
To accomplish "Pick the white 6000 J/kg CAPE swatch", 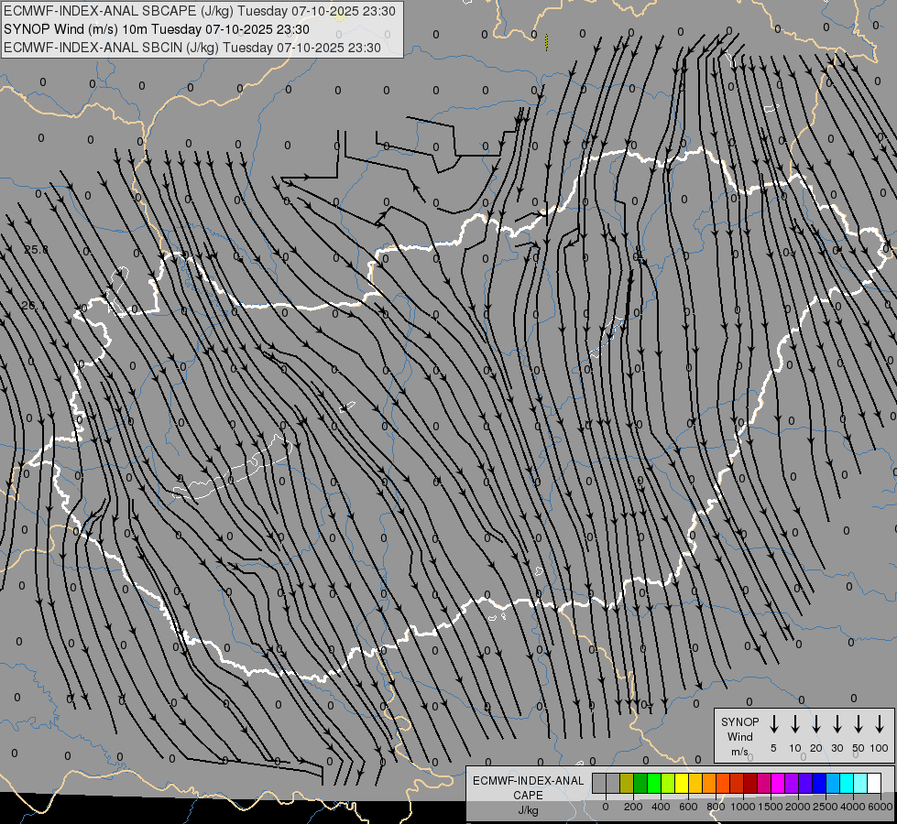I will click(873, 783).
